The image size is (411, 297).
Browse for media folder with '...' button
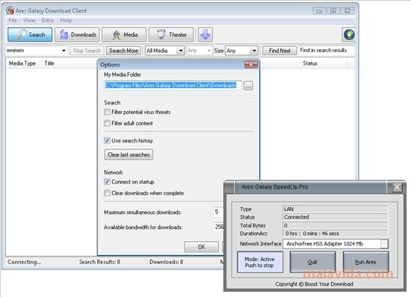point(248,86)
